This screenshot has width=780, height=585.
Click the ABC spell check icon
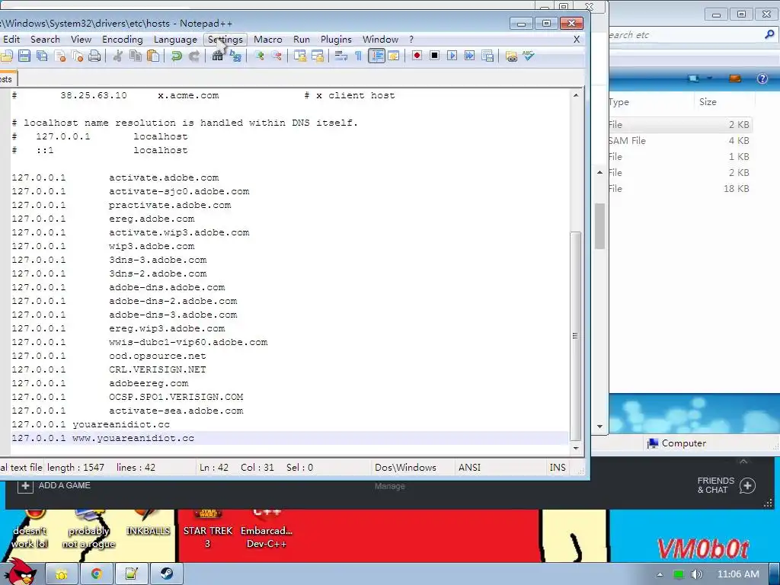click(x=529, y=56)
